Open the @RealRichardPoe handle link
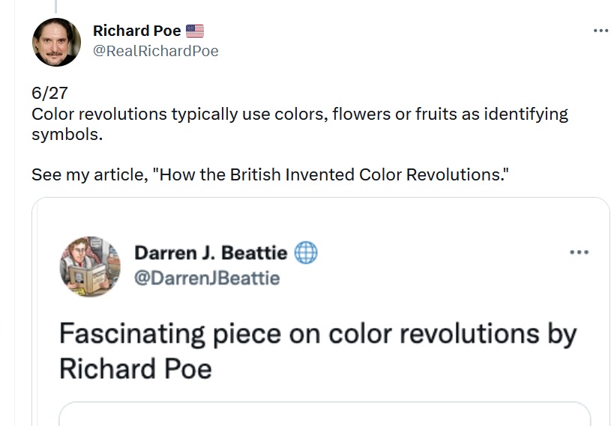Screen dimensions: 614x426 click(x=155, y=51)
